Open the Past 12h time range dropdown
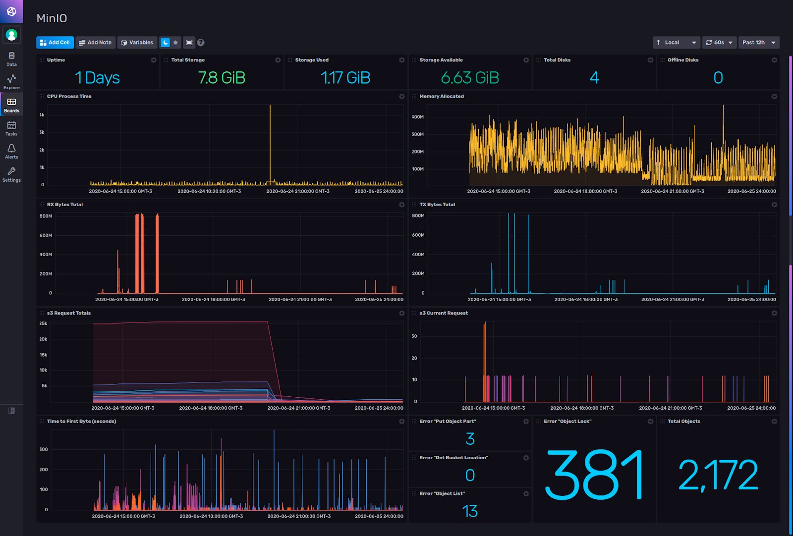The image size is (793, 536). (x=758, y=43)
